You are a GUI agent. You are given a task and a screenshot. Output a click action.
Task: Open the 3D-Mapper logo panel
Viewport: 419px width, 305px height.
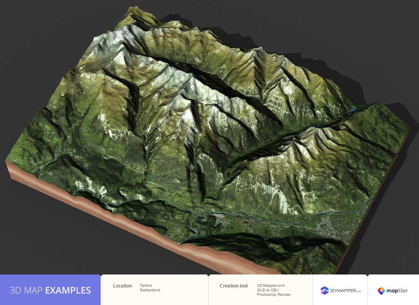pos(339,290)
